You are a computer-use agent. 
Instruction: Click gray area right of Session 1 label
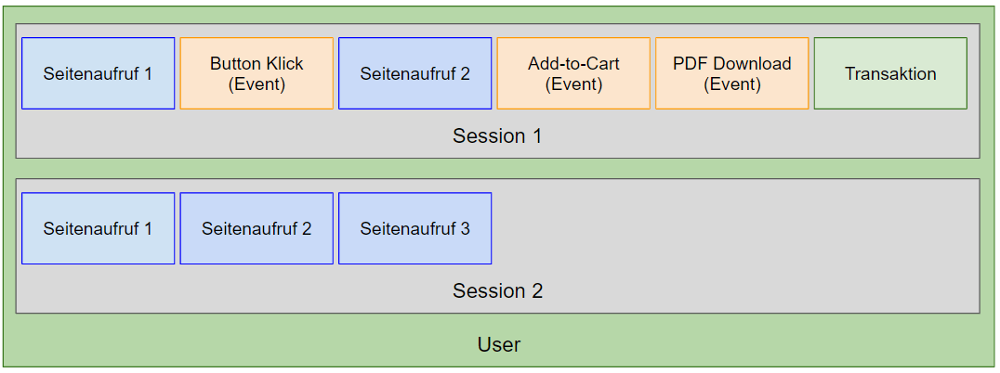tap(762, 136)
